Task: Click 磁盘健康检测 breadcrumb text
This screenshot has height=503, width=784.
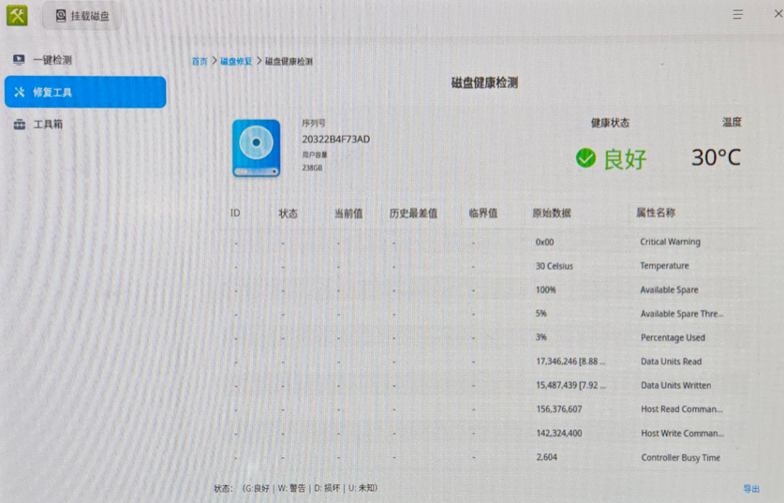Action: coord(288,62)
